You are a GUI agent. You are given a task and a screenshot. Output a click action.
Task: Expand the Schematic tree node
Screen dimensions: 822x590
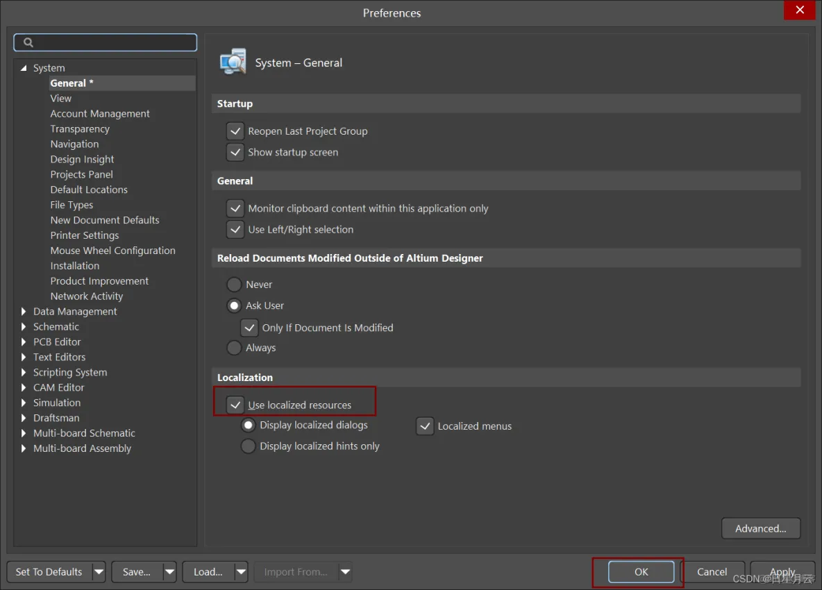coord(24,326)
